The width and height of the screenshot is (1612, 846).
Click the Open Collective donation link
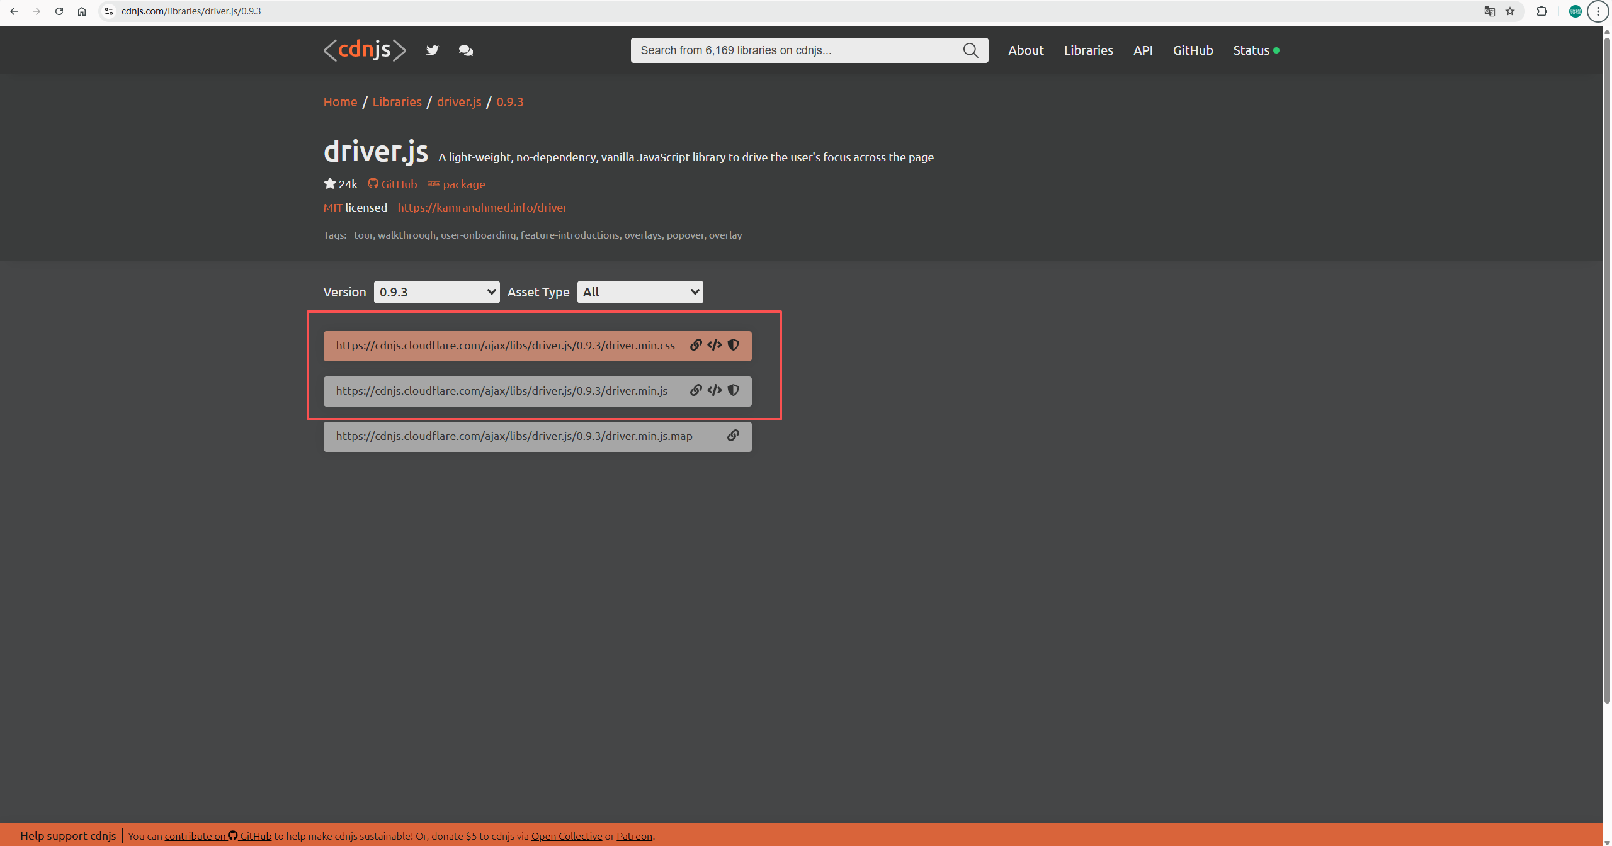[x=567, y=836]
